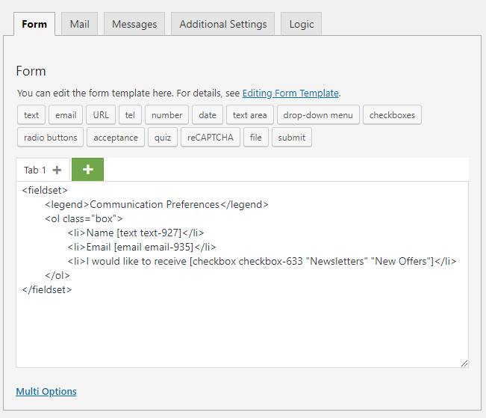Open the Logic tab

[x=302, y=24]
